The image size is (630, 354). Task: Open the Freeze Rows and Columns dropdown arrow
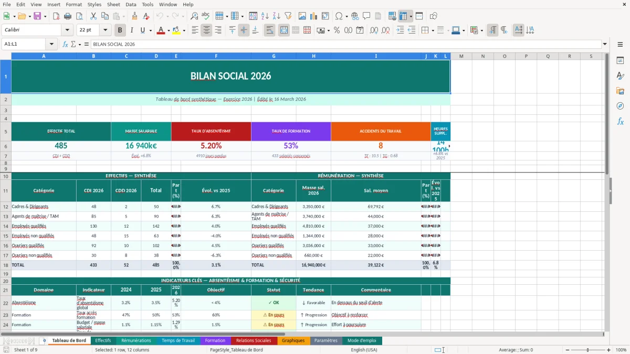tap(411, 16)
